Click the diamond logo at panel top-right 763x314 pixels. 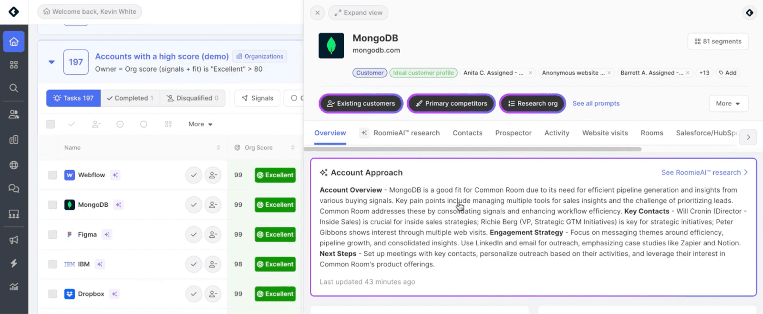[x=750, y=13]
